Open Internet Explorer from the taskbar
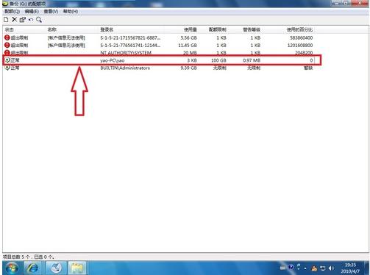This screenshot has width=370, height=275. (32, 268)
